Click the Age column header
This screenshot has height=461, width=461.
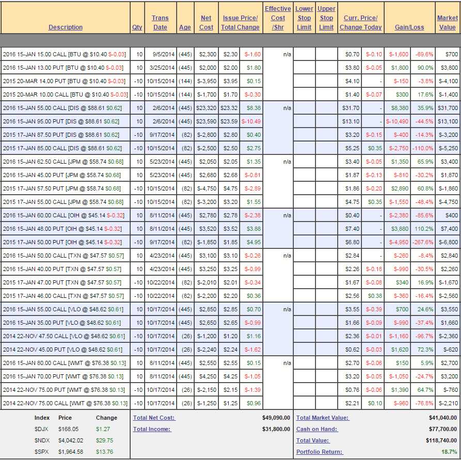pyautogui.click(x=185, y=27)
